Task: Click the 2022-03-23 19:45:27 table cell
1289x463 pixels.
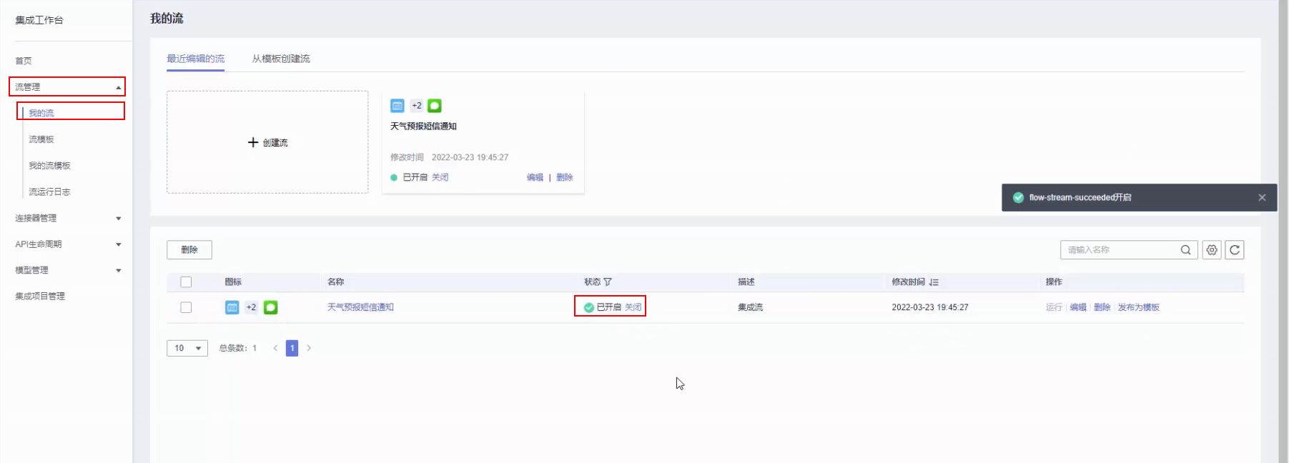Action: [x=930, y=307]
